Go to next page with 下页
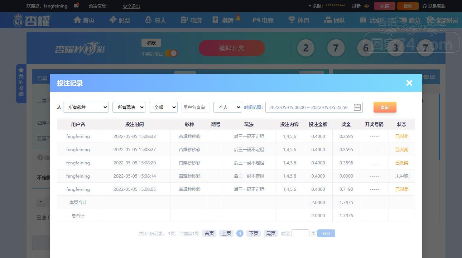The height and width of the screenshot is (258, 462). tap(254, 233)
